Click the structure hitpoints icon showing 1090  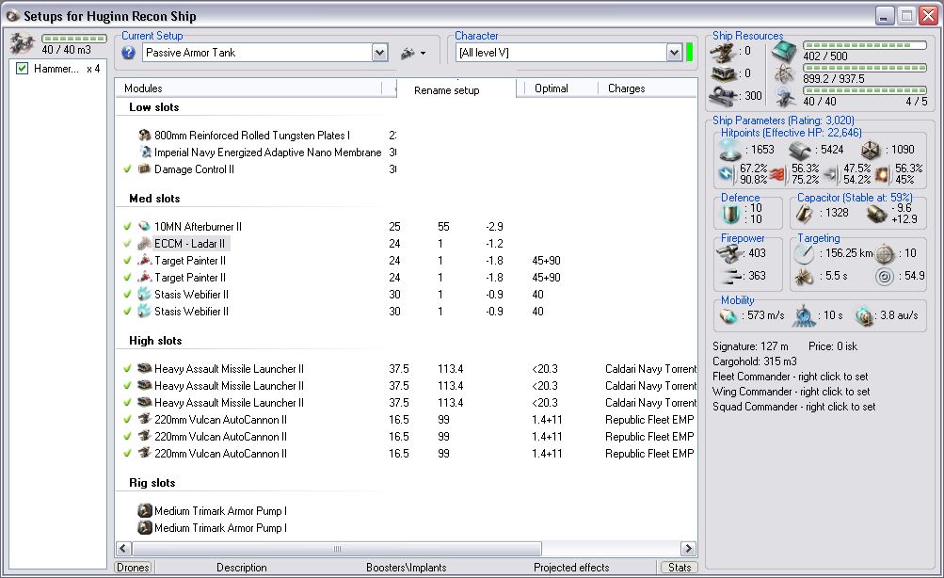[x=870, y=150]
